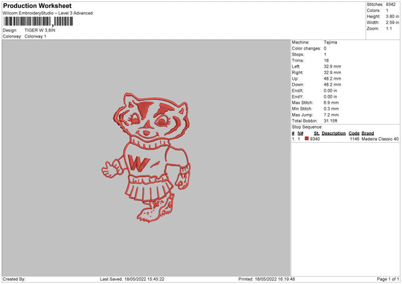Select the 'Production Worksheet' heading
This screenshot has width=402, height=284.
pyautogui.click(x=37, y=5)
